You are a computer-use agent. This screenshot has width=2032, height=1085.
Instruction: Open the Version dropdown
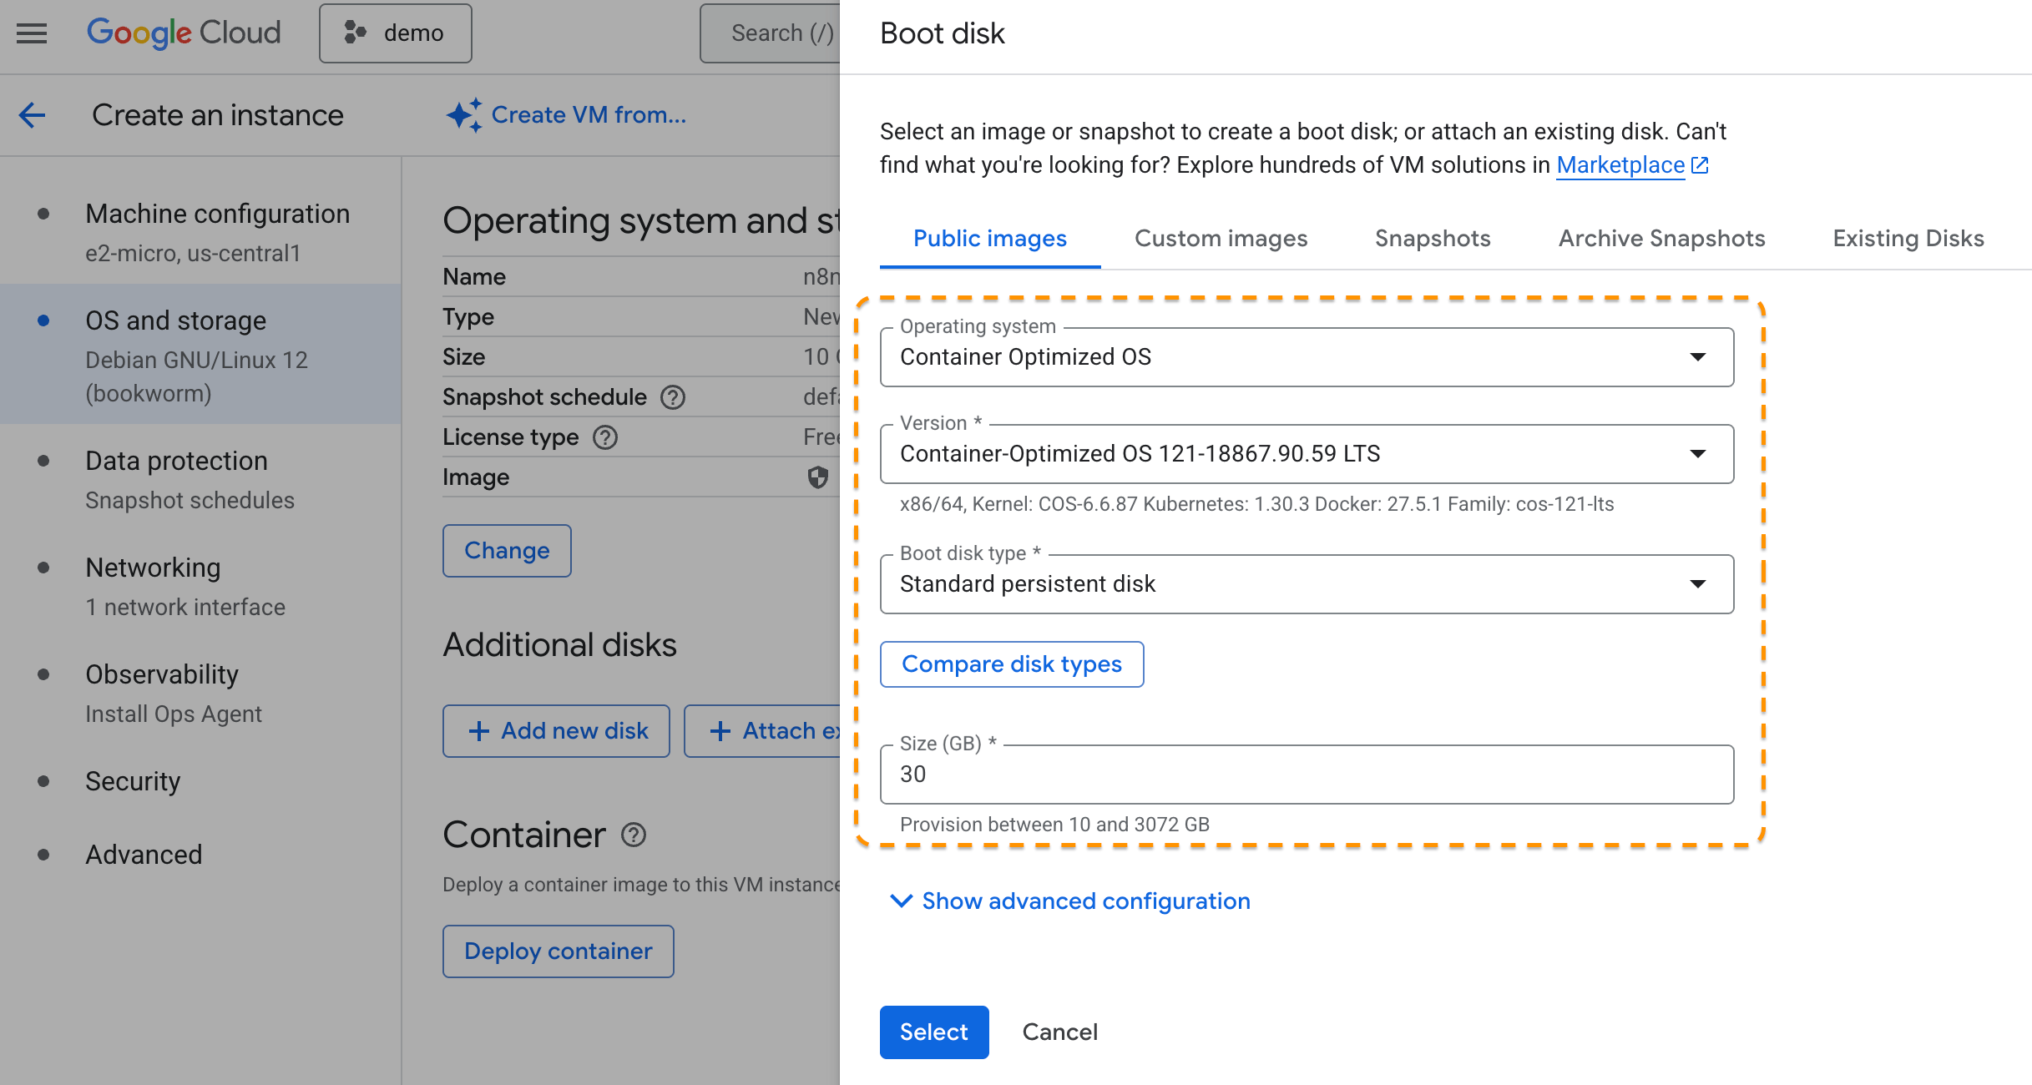click(1307, 454)
